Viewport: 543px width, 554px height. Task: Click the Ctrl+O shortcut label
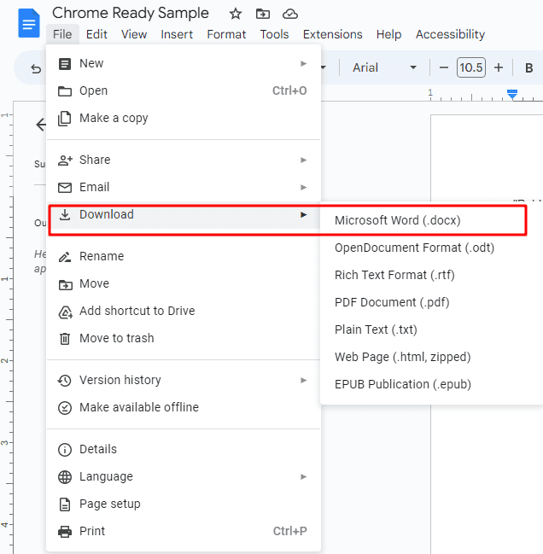pyautogui.click(x=289, y=90)
